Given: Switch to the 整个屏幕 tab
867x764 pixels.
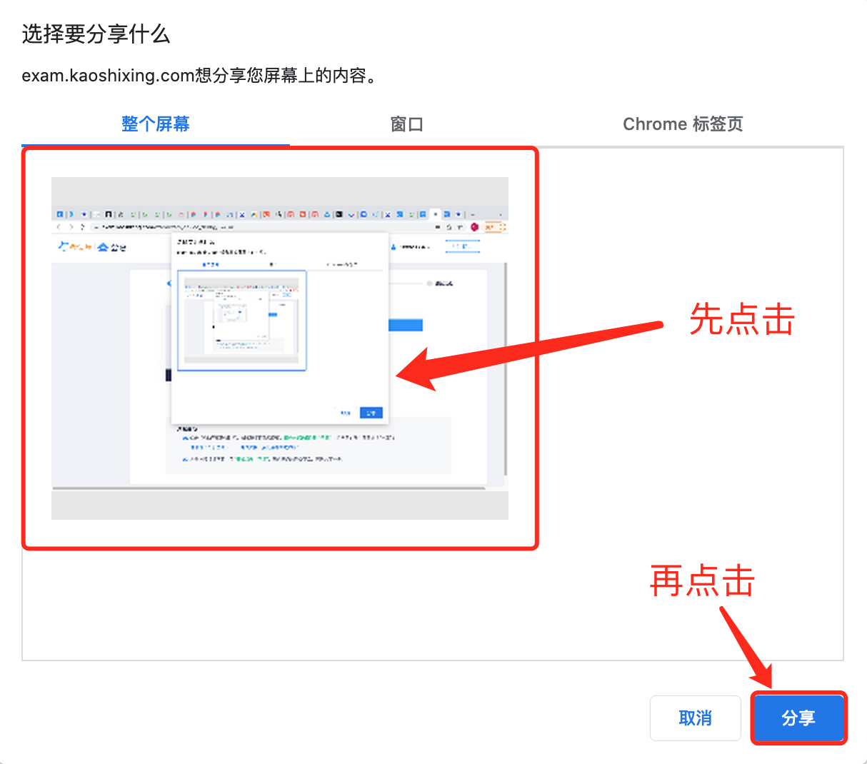Looking at the screenshot, I should point(155,124).
